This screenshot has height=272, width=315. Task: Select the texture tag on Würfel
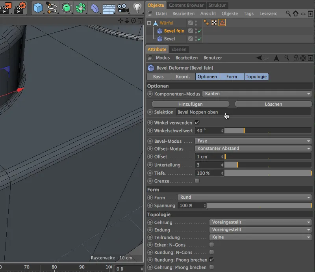(214, 23)
